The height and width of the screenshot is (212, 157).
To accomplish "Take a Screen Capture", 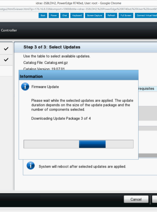I will [95, 15].
